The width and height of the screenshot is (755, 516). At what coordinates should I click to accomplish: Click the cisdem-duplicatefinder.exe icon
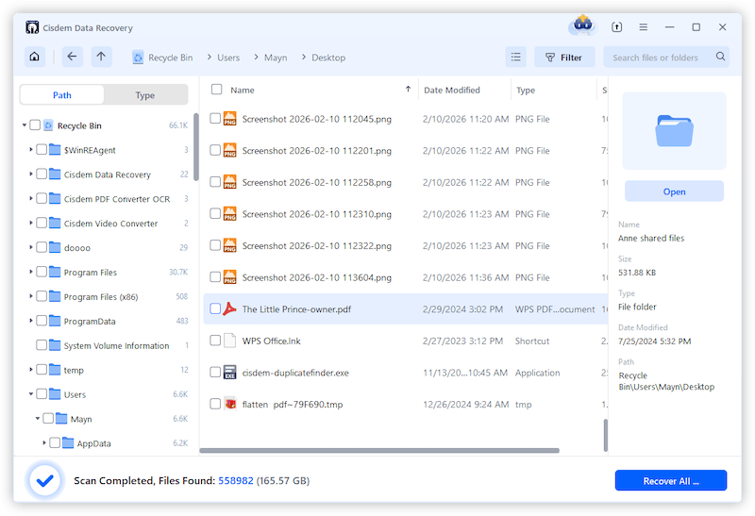coord(230,372)
